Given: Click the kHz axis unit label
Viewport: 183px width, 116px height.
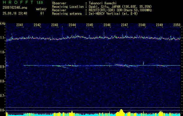Looking at the screenshot, I should click(3, 23).
